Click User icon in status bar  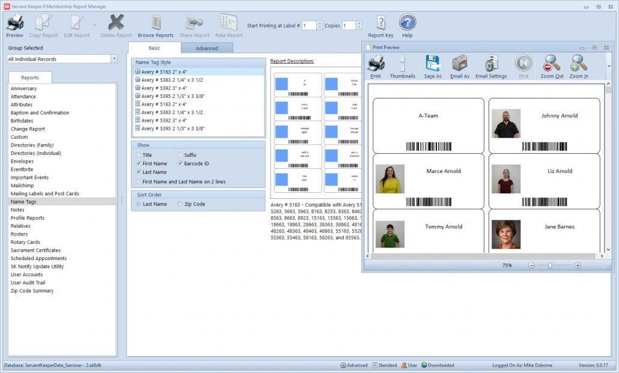point(404,366)
